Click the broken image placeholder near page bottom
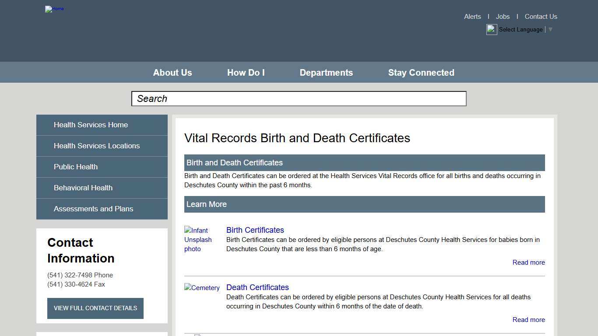This screenshot has width=598, height=336. click(x=198, y=335)
